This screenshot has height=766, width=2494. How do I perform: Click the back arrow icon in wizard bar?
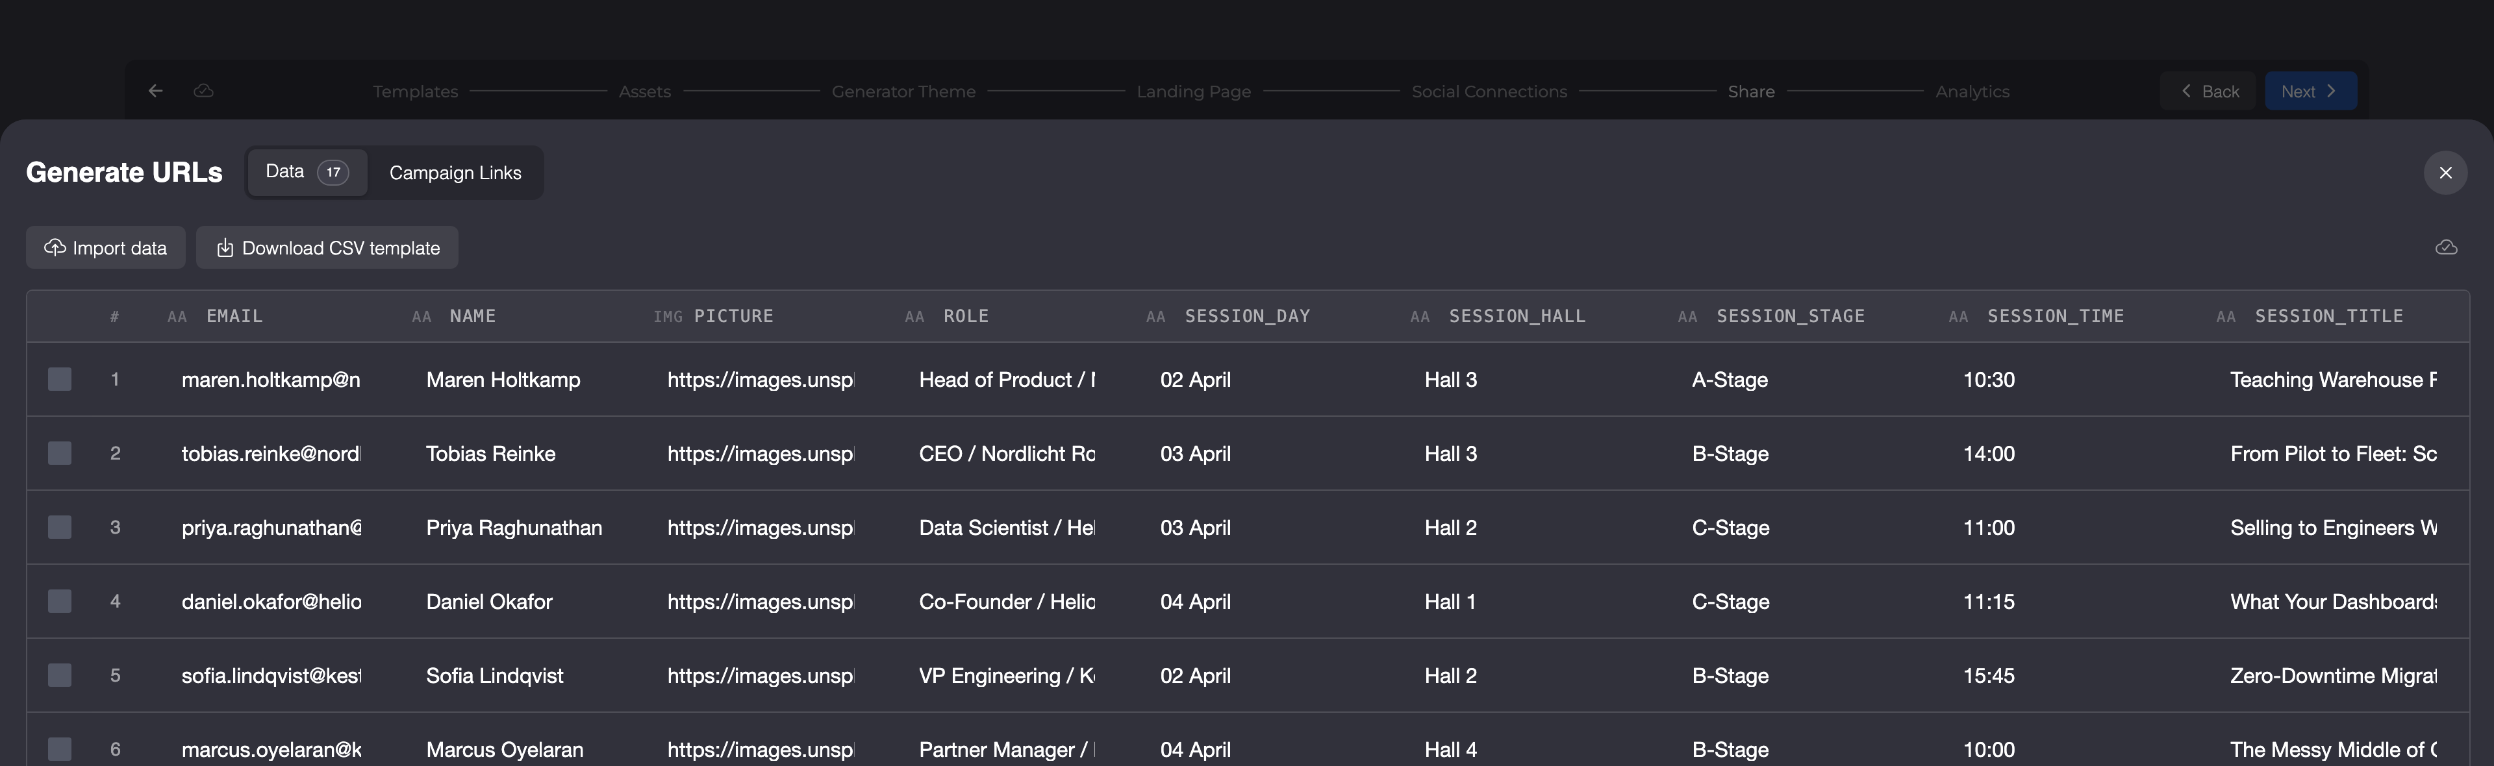tap(155, 91)
